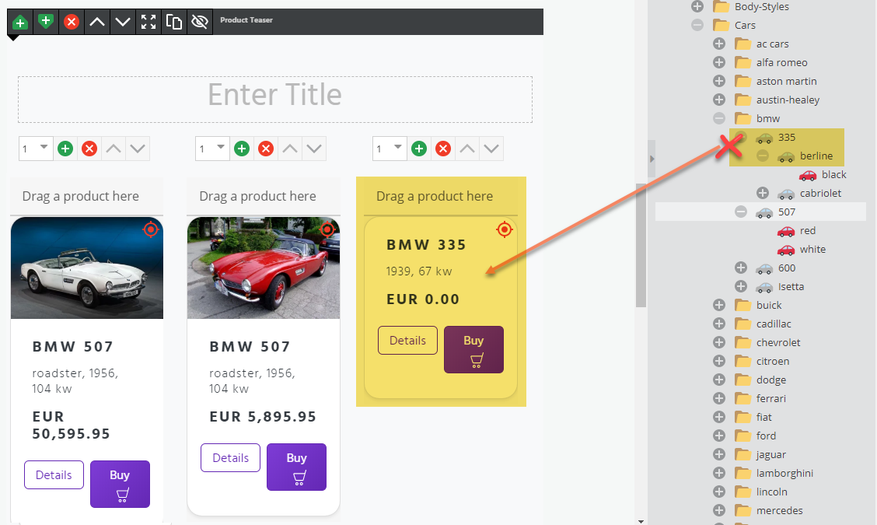Toggle the crossed-eye visibility icon in the toolbar
Screen dimensions: 877x525
pos(200,22)
